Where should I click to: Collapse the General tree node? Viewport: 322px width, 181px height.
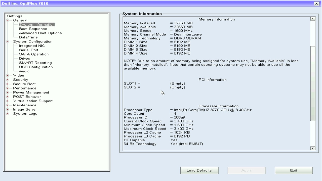8,20
